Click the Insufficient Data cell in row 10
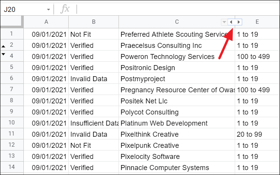The height and width of the screenshot is (175, 280). point(94,123)
